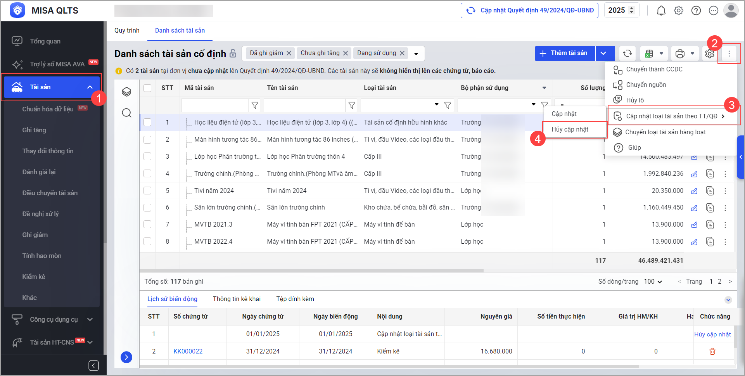Click edit pencil for Tivi năm 2024

694,191
